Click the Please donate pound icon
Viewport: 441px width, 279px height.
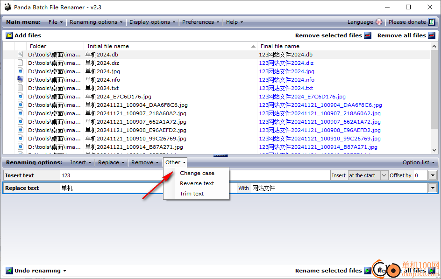[432, 22]
